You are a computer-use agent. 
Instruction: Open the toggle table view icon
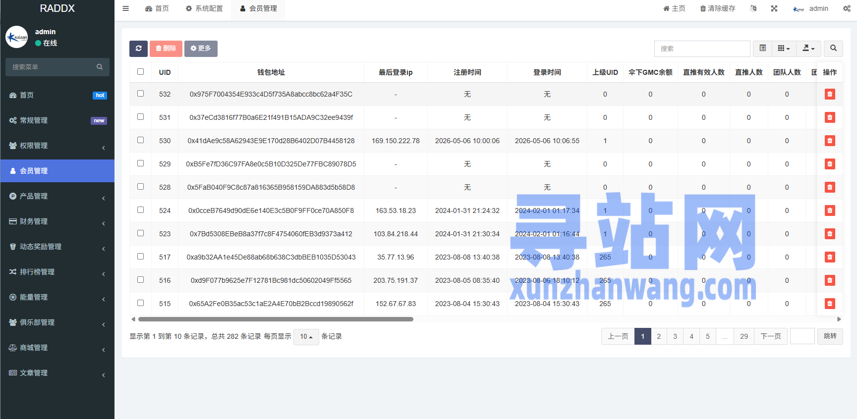pos(763,49)
